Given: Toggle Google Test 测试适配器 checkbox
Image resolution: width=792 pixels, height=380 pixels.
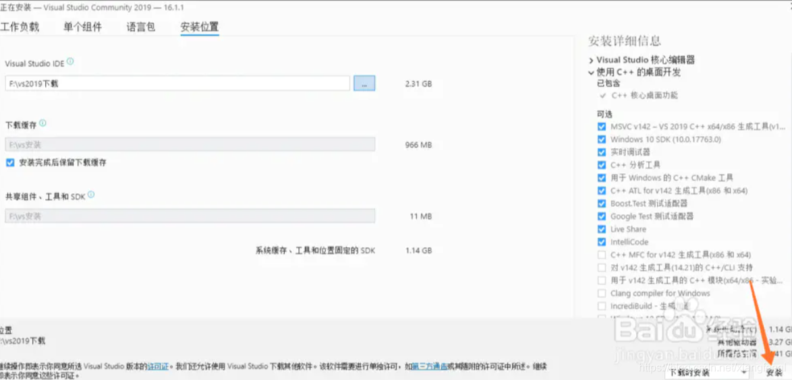Looking at the screenshot, I should [601, 216].
